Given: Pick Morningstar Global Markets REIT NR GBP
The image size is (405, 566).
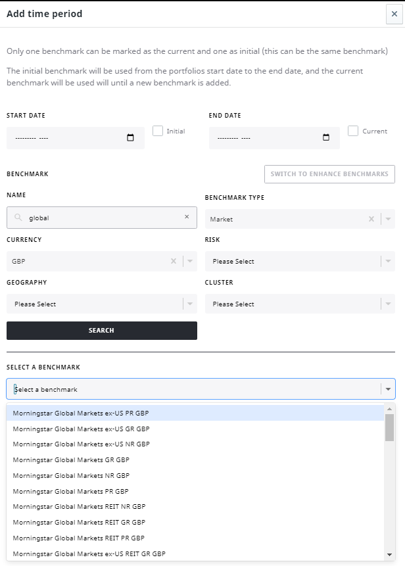Looking at the screenshot, I should (x=195, y=507).
